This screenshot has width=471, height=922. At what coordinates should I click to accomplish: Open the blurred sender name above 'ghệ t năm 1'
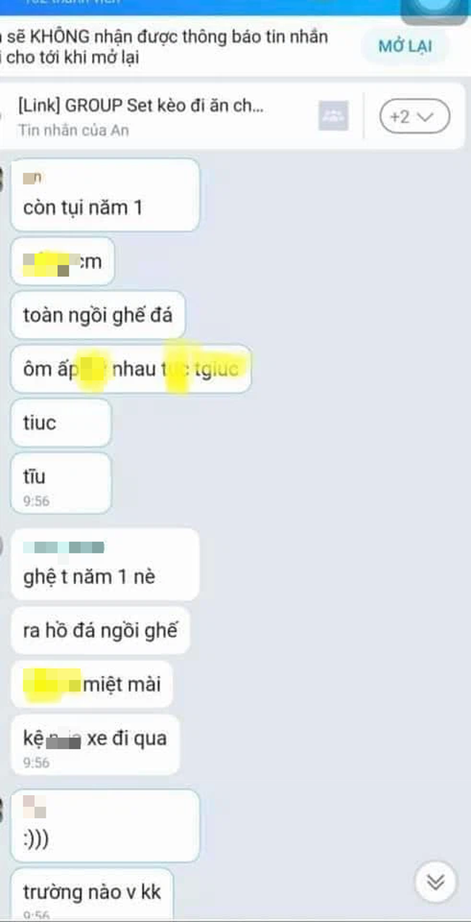click(64, 547)
